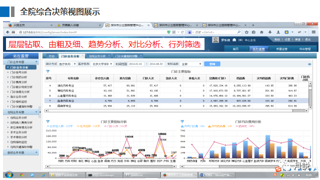Click the blue 查询 button

(212, 64)
